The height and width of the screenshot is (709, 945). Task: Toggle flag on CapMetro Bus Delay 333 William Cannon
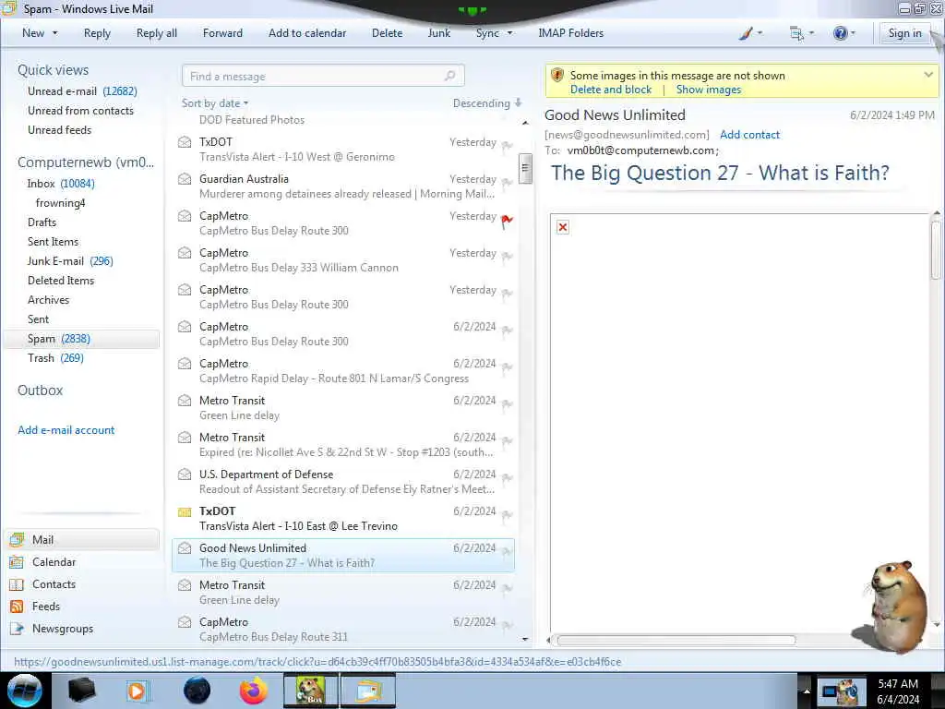point(507,257)
